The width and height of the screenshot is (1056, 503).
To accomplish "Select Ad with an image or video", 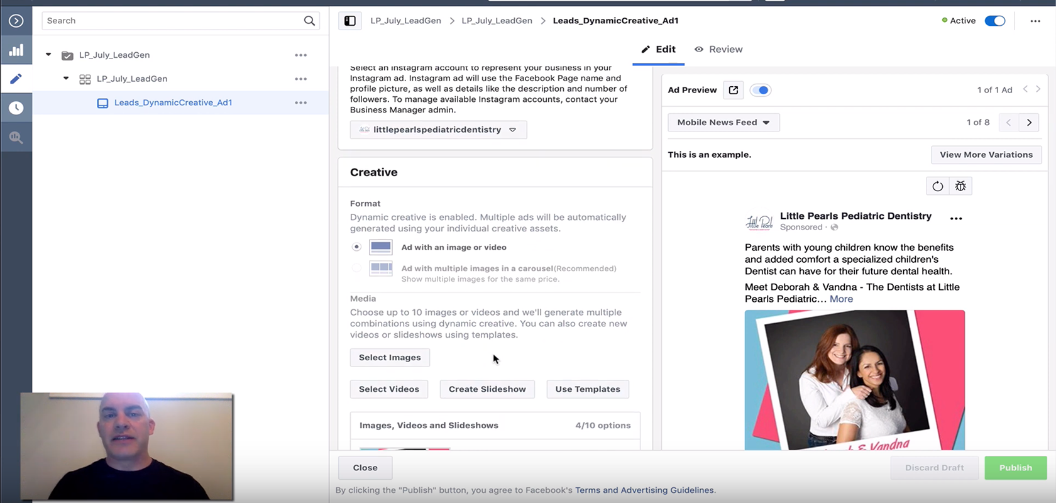I will pos(356,247).
